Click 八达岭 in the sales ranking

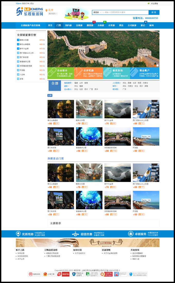coord(22,74)
